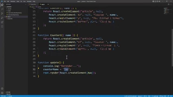Click Ln 32, Col cursor position indicator
The width and height of the screenshot is (173, 97).
130,96
